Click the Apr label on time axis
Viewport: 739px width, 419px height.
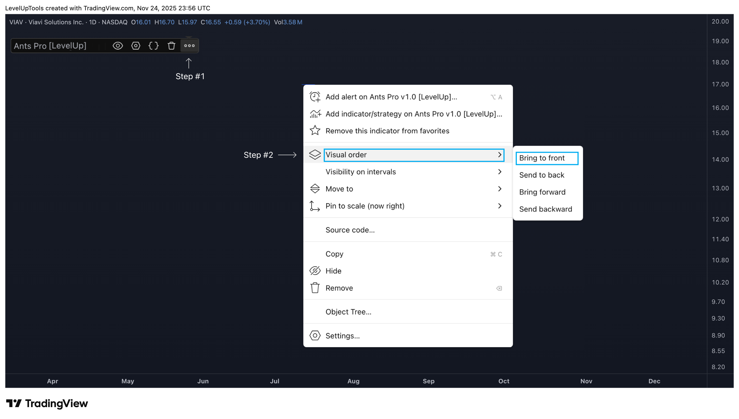coord(53,381)
